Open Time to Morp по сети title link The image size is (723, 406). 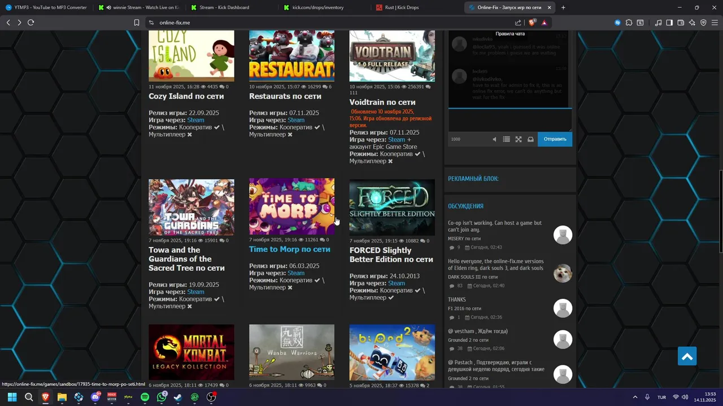click(289, 249)
